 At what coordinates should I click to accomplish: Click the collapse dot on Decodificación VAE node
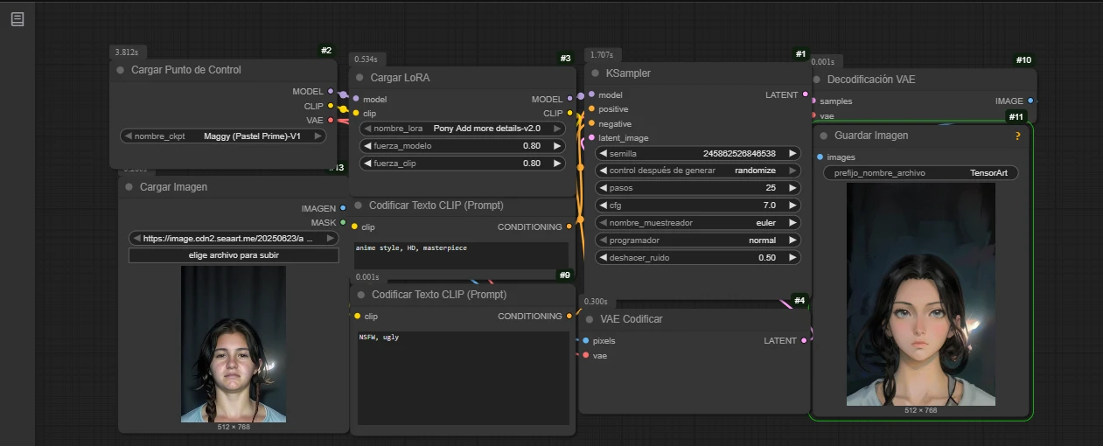click(x=816, y=80)
